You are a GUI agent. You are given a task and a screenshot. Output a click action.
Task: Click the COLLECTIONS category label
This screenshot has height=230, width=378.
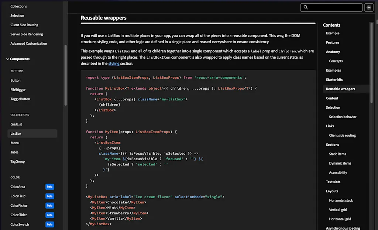click(20, 115)
